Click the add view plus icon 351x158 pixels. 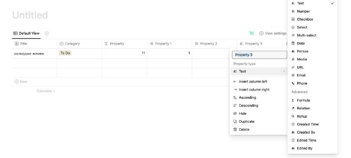(x=47, y=33)
